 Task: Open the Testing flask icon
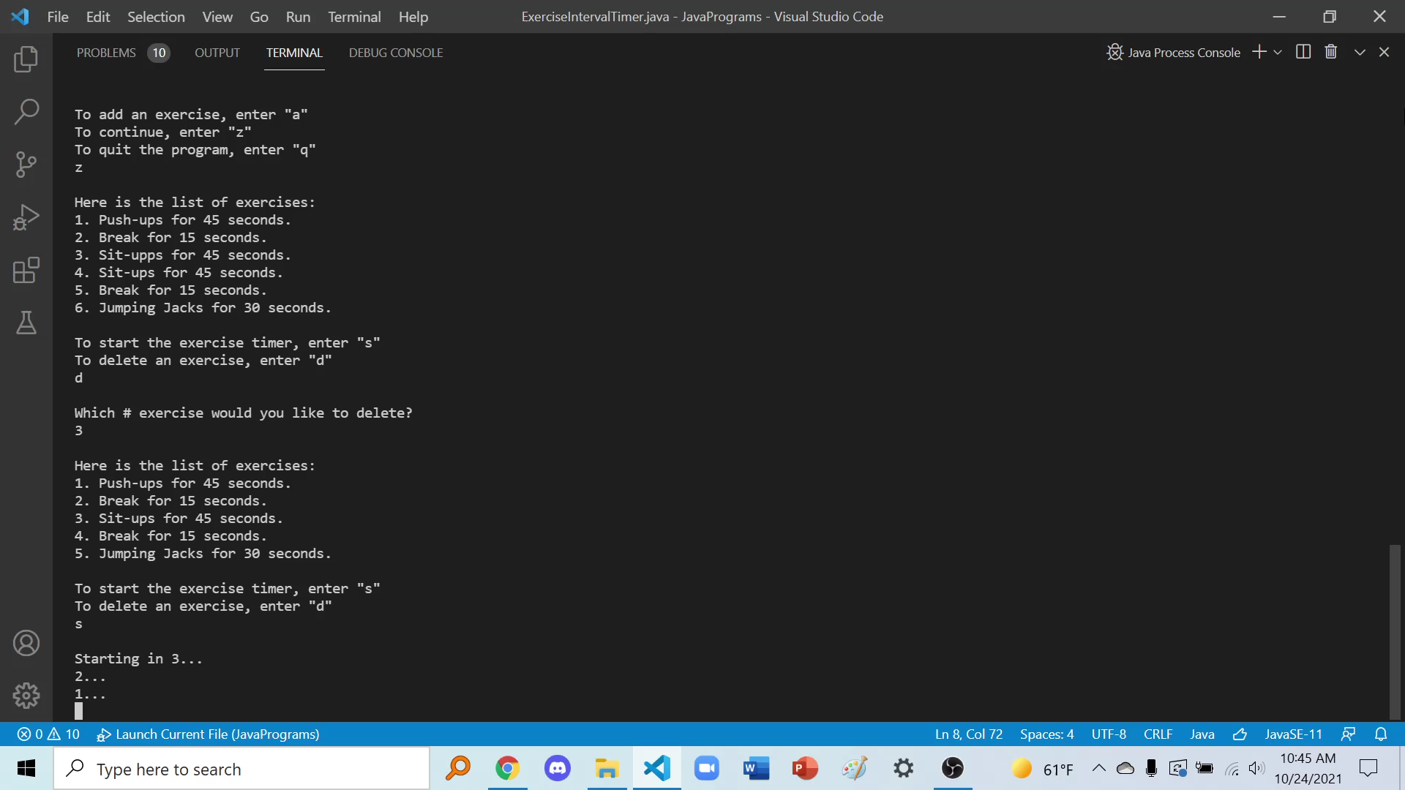click(26, 323)
